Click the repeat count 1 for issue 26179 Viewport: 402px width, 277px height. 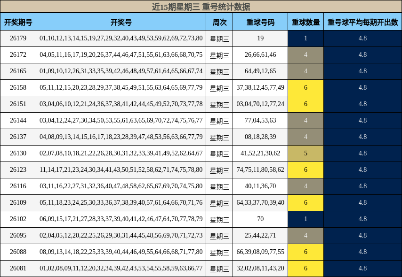point(306,38)
